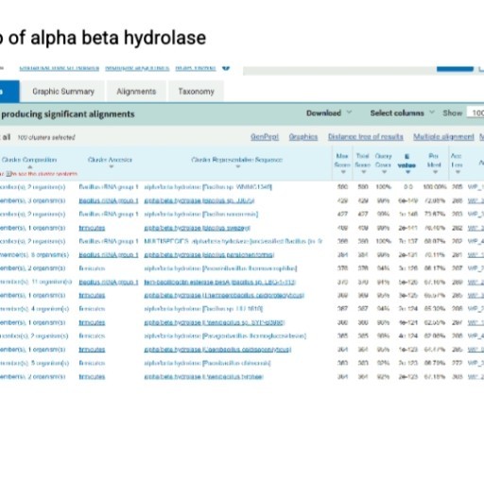This screenshot has height=484, width=484.
Task: Open alpha/beta hydrolase Bacillus swezeyi sequence link
Action: pos(198,228)
